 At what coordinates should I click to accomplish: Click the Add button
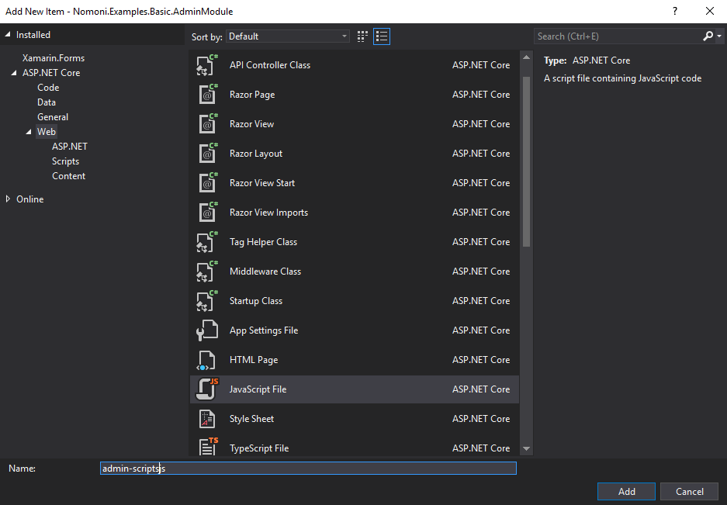coord(625,491)
